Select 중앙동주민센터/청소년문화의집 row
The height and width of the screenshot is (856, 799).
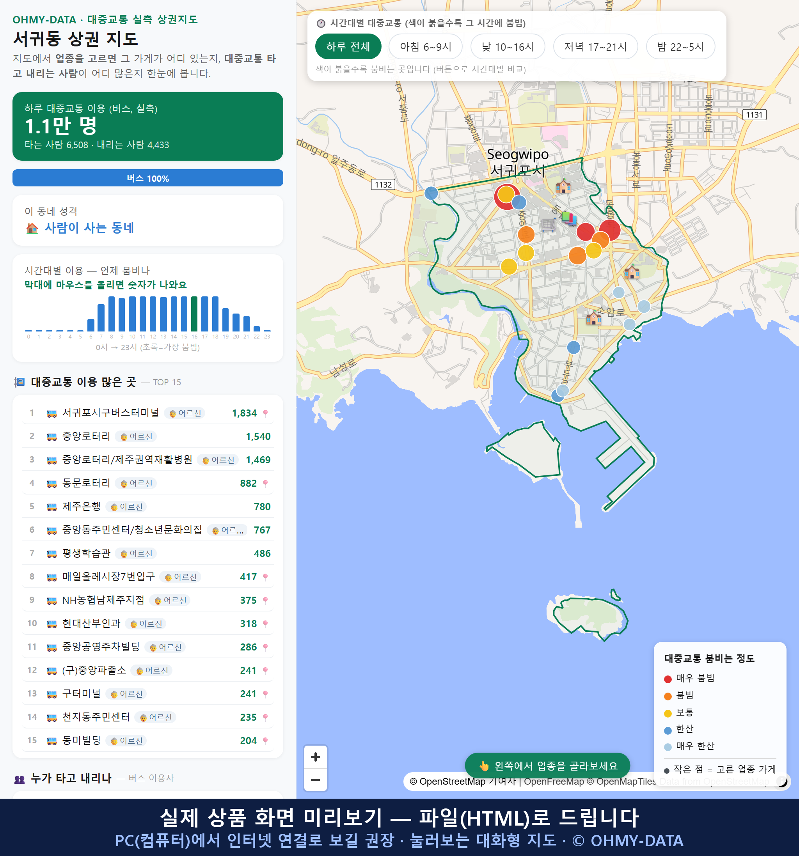pyautogui.click(x=148, y=530)
